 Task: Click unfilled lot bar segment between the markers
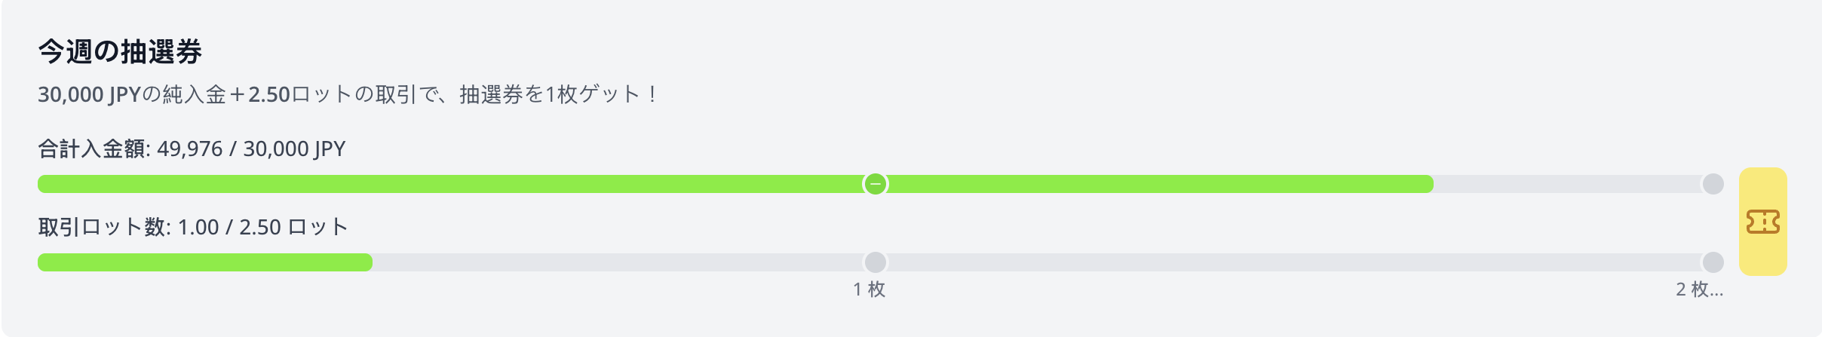coord(1293,262)
